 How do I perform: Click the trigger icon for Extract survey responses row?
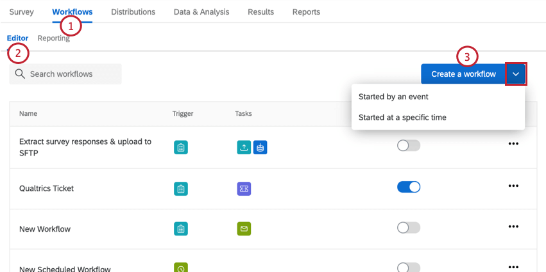(x=181, y=148)
